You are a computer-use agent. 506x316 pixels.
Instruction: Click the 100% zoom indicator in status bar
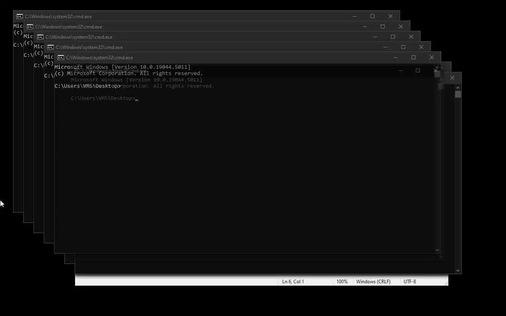point(342,282)
